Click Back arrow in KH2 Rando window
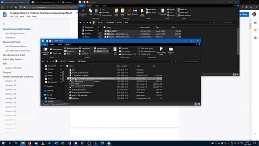The image size is (259, 146). coord(43,61)
